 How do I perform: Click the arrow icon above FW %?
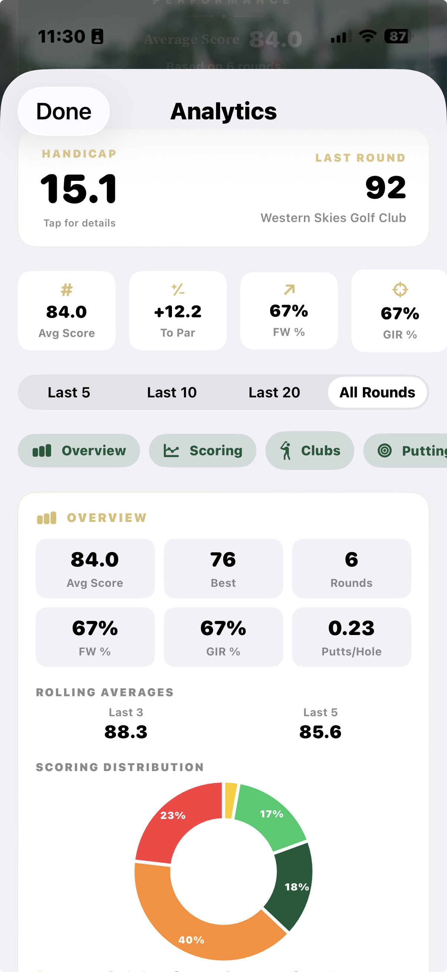coord(289,289)
